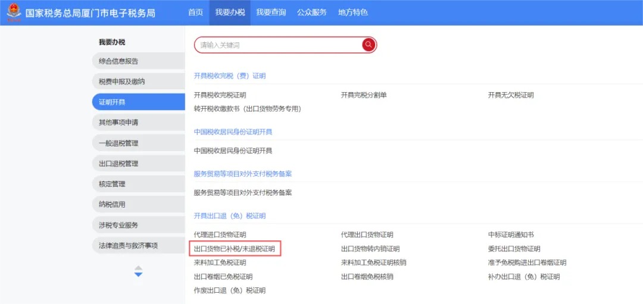This screenshot has height=304, width=643.
Task: Open 来料加工免税证明 link
Action: [220, 262]
